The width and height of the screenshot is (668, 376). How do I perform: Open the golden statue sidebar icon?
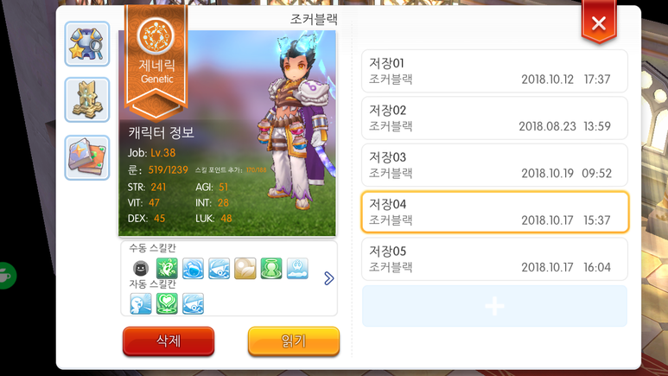point(87,99)
